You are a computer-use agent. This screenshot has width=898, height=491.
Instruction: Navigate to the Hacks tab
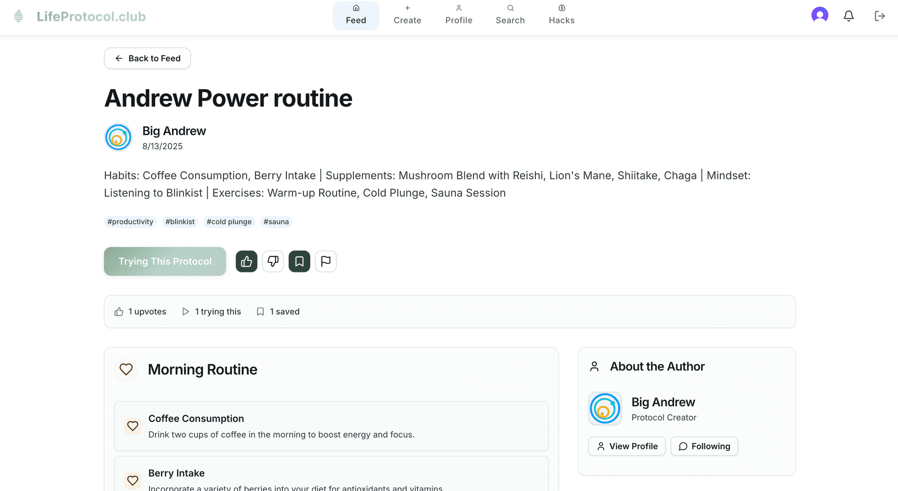click(x=562, y=15)
